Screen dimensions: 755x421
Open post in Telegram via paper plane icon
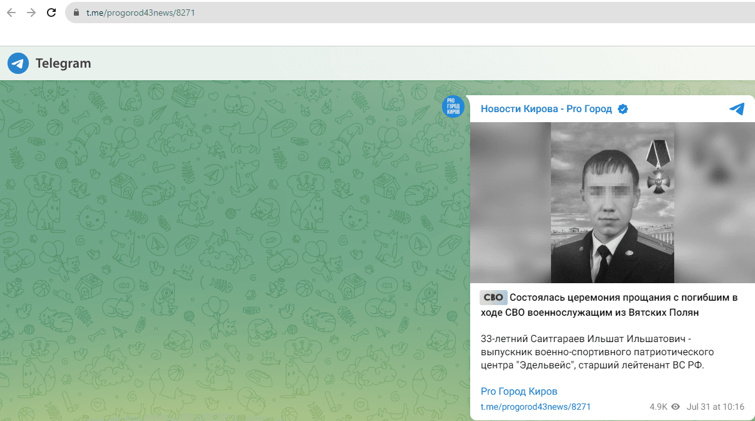[x=737, y=109]
